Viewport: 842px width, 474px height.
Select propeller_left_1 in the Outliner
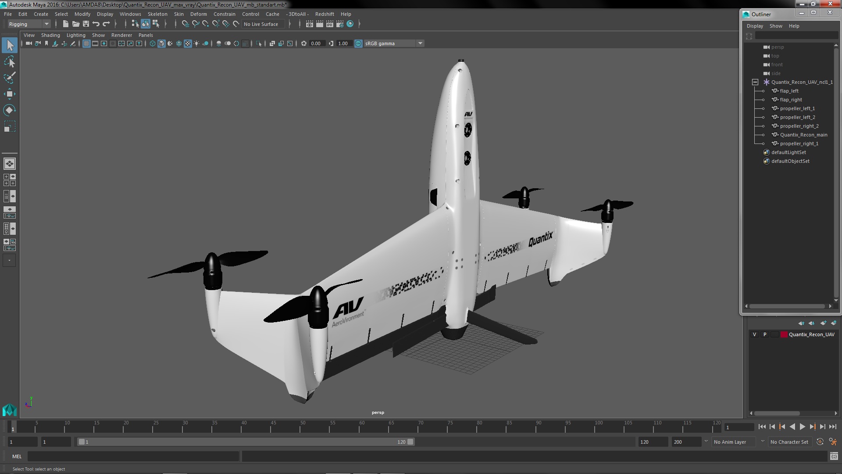797,108
